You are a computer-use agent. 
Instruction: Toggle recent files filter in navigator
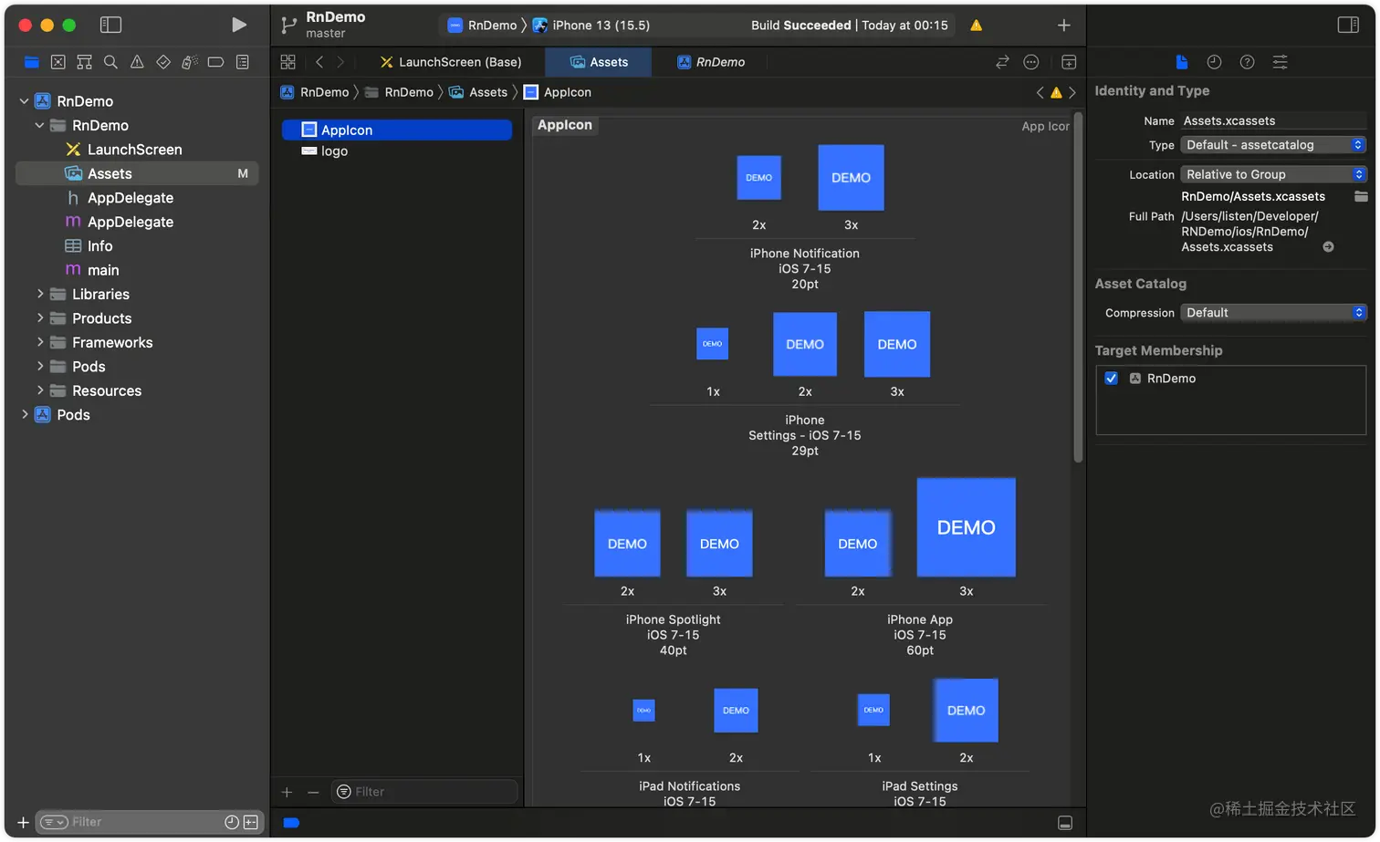click(x=232, y=822)
